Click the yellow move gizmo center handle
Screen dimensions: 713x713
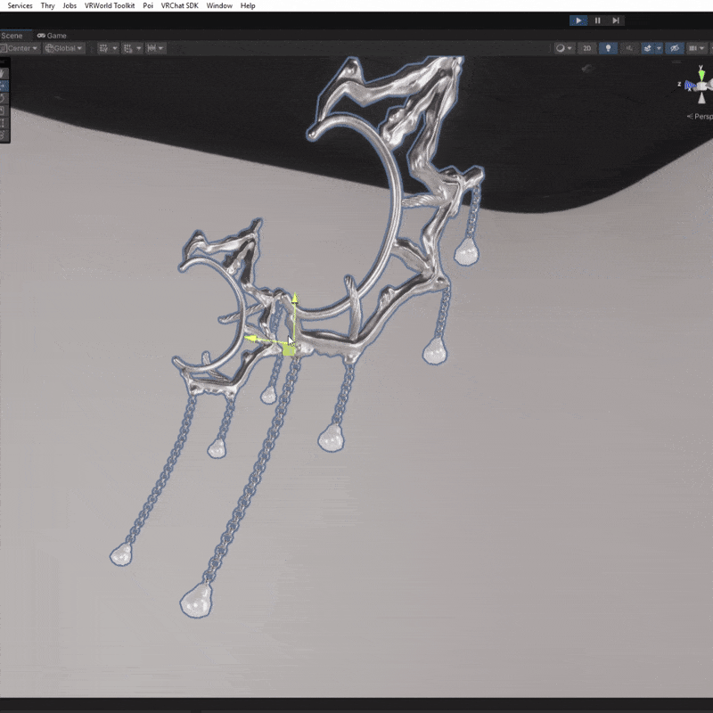point(289,349)
